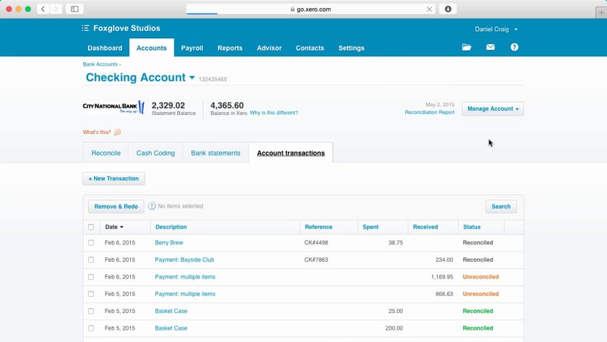
Task: Switch to the Bank statements tab
Action: click(x=215, y=153)
